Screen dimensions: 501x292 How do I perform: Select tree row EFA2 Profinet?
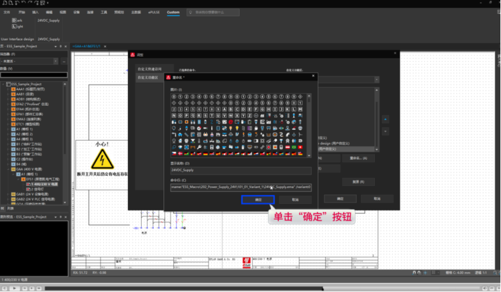[x=32, y=104]
